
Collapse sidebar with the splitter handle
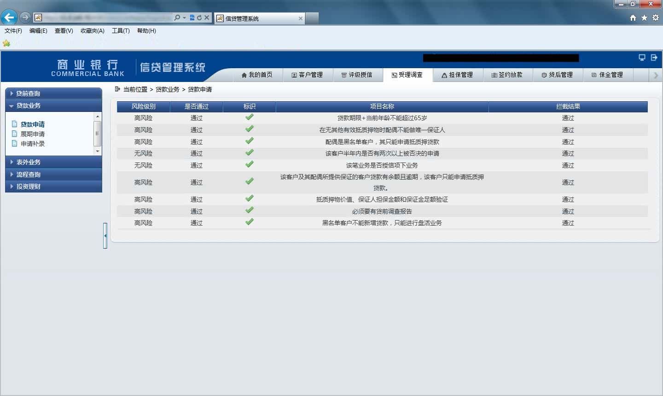pyautogui.click(x=105, y=236)
